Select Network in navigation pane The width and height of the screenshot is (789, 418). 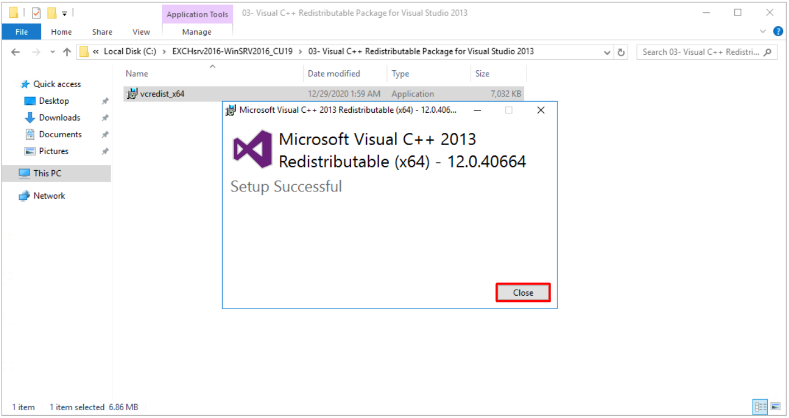(49, 196)
